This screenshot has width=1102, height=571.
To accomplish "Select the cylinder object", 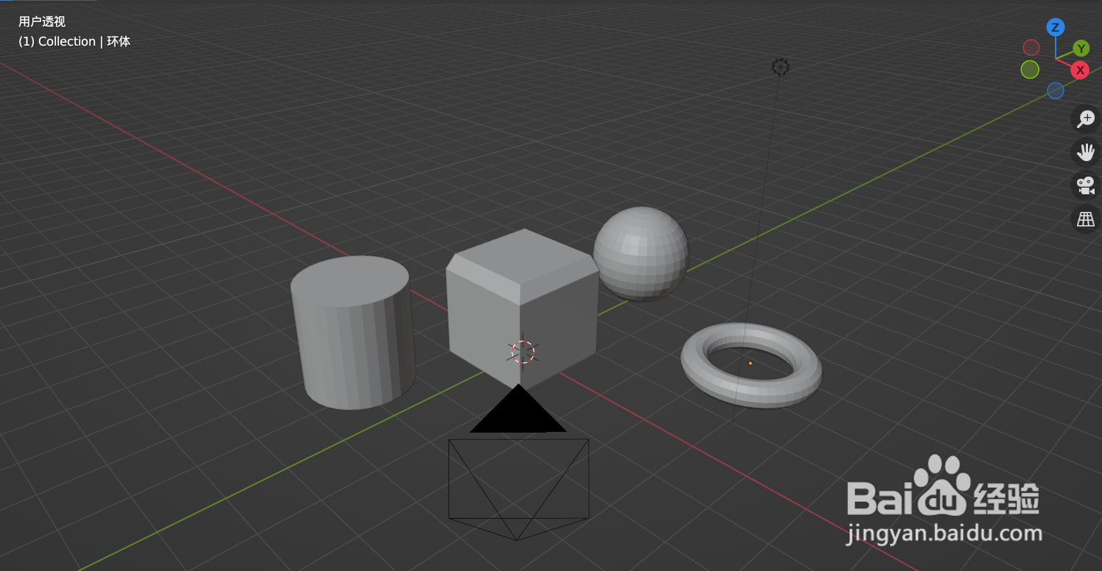I will pyautogui.click(x=353, y=333).
